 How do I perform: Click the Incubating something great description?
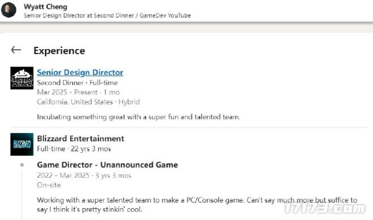pos(139,117)
